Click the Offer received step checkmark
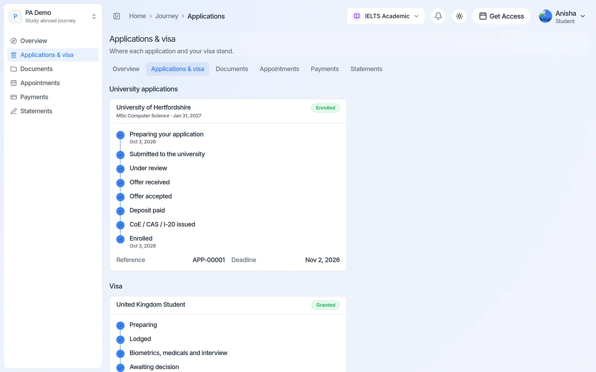 120,183
